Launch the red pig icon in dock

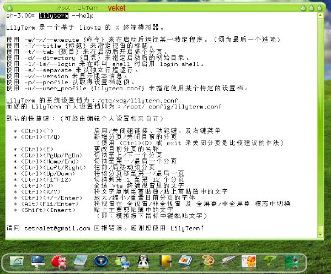(x=58, y=261)
